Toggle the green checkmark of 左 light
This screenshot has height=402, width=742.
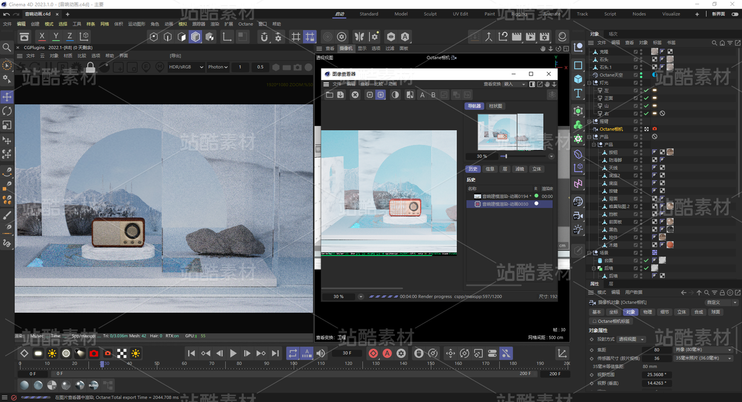pyautogui.click(x=646, y=90)
